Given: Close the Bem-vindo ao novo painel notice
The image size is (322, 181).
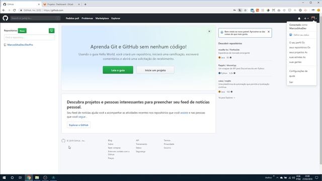Looking at the screenshot, I should coord(269,32).
